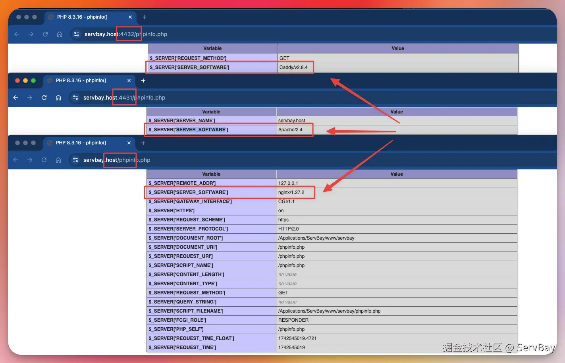This screenshot has width=565, height=363.
Task: Click $_SERVER['PHP_SELF'] variable cell
Action: point(211,329)
